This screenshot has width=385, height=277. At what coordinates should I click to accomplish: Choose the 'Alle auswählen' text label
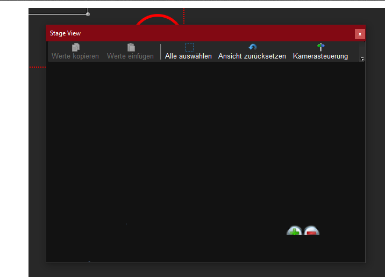(188, 56)
